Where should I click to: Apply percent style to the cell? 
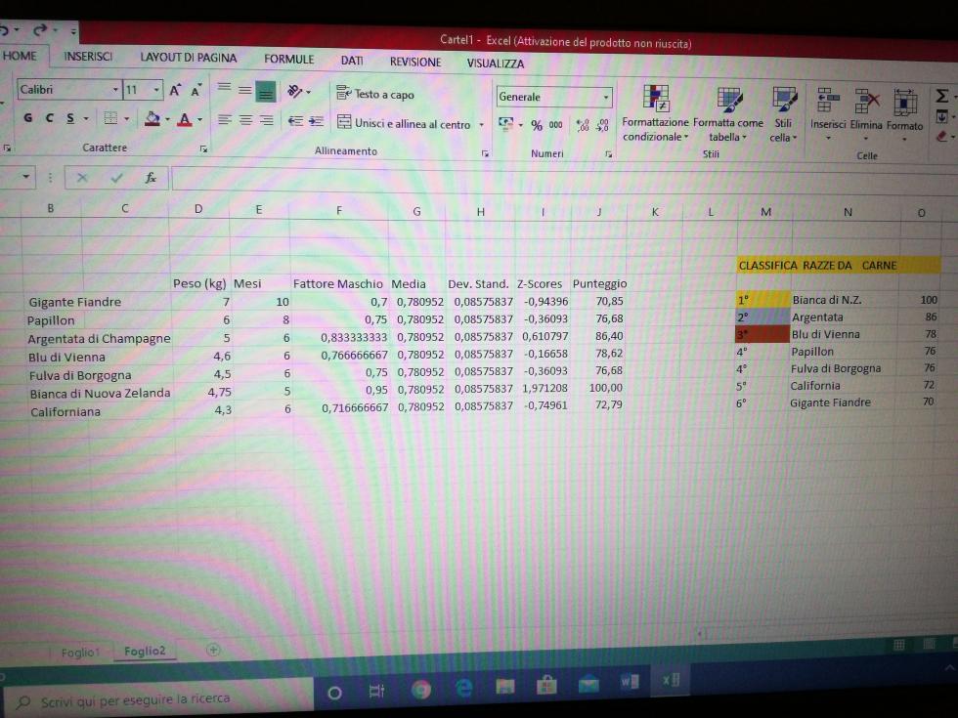click(537, 125)
